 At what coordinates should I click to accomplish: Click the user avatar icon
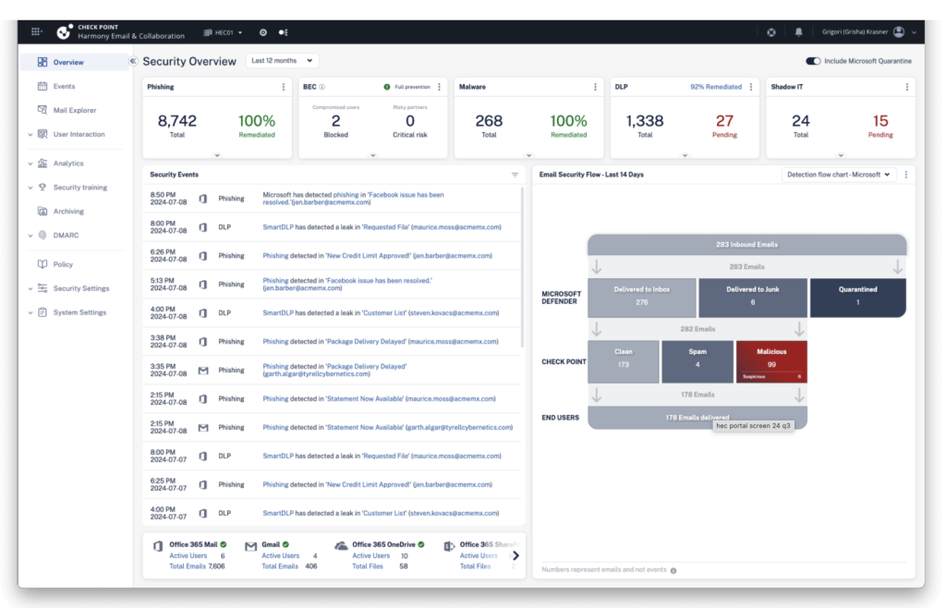(898, 32)
